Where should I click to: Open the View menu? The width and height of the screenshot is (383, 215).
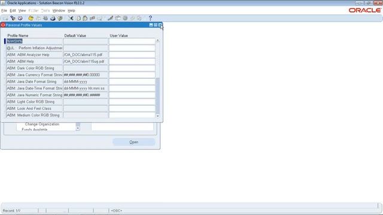pos(22,11)
